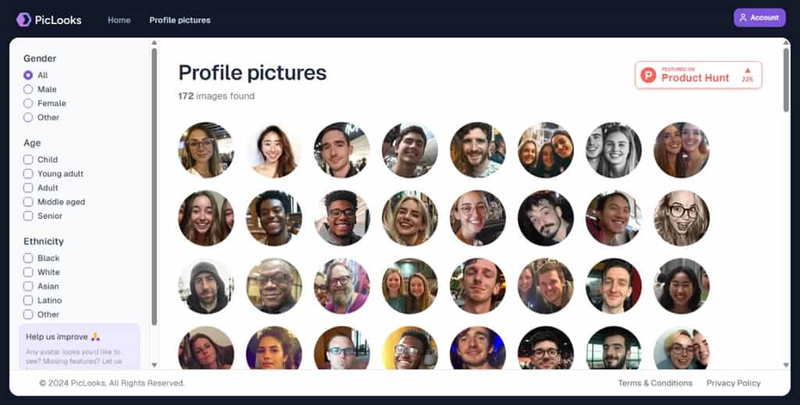Tick the Asian ethnicity checkbox
The width and height of the screenshot is (800, 405).
tap(28, 286)
